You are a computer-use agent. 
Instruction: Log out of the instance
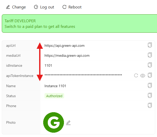click(x=44, y=7)
